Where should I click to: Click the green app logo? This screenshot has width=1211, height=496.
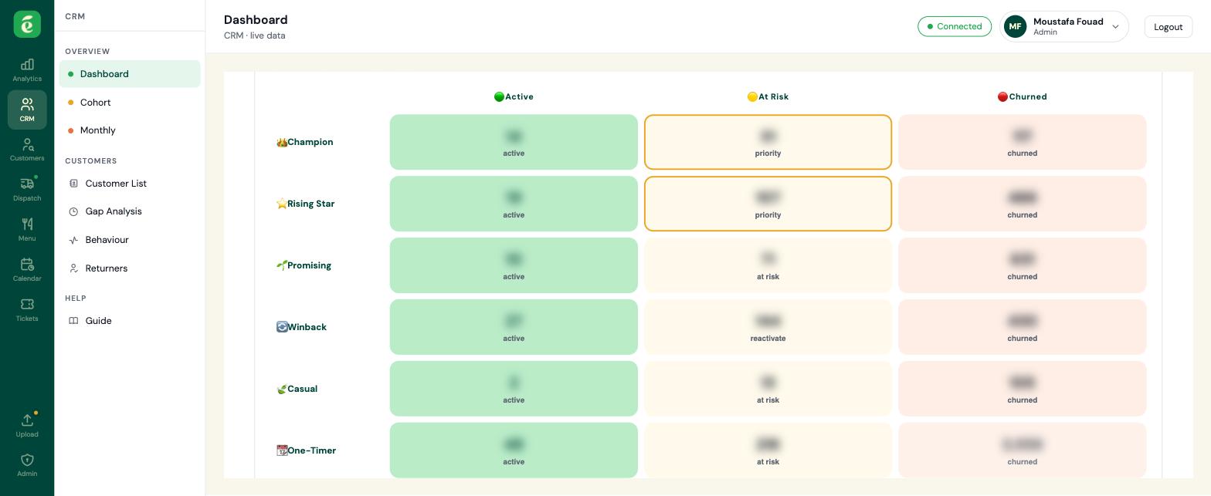(x=27, y=25)
